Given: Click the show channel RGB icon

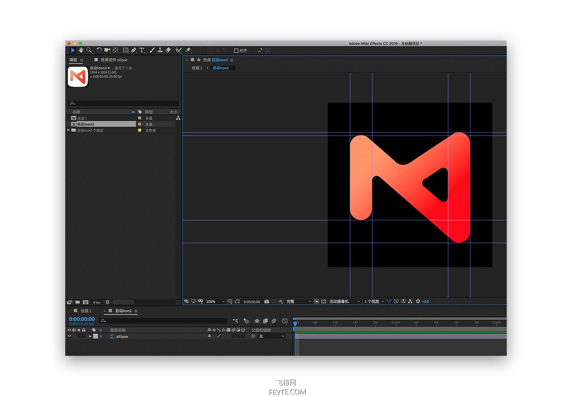Looking at the screenshot, I should (x=280, y=301).
